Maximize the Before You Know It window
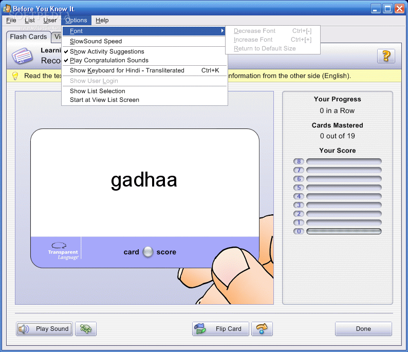The height and width of the screenshot is (352, 408). 387,9
